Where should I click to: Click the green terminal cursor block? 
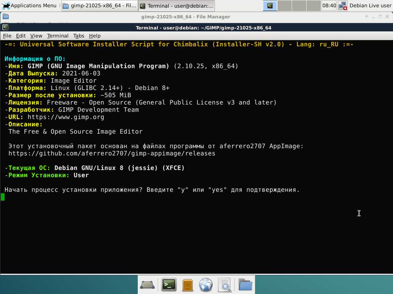click(3, 197)
